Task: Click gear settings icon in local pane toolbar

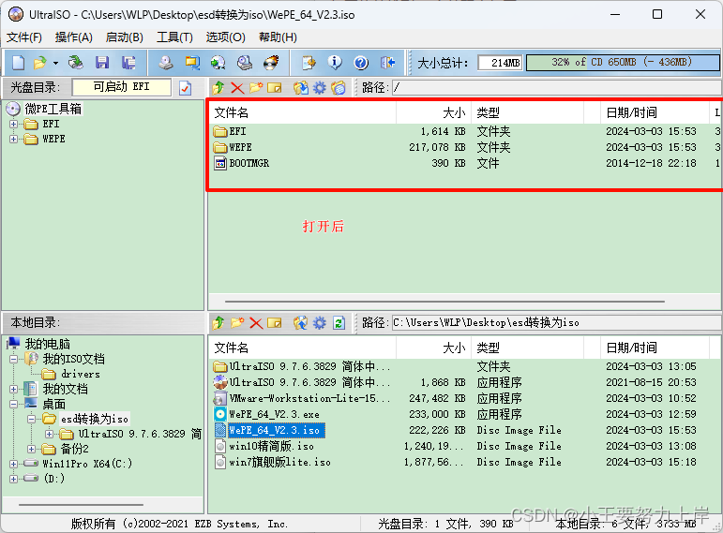Action: point(320,323)
